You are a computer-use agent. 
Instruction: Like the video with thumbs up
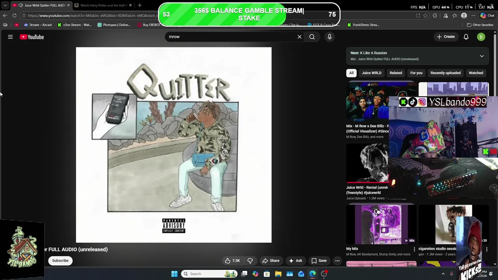232,261
